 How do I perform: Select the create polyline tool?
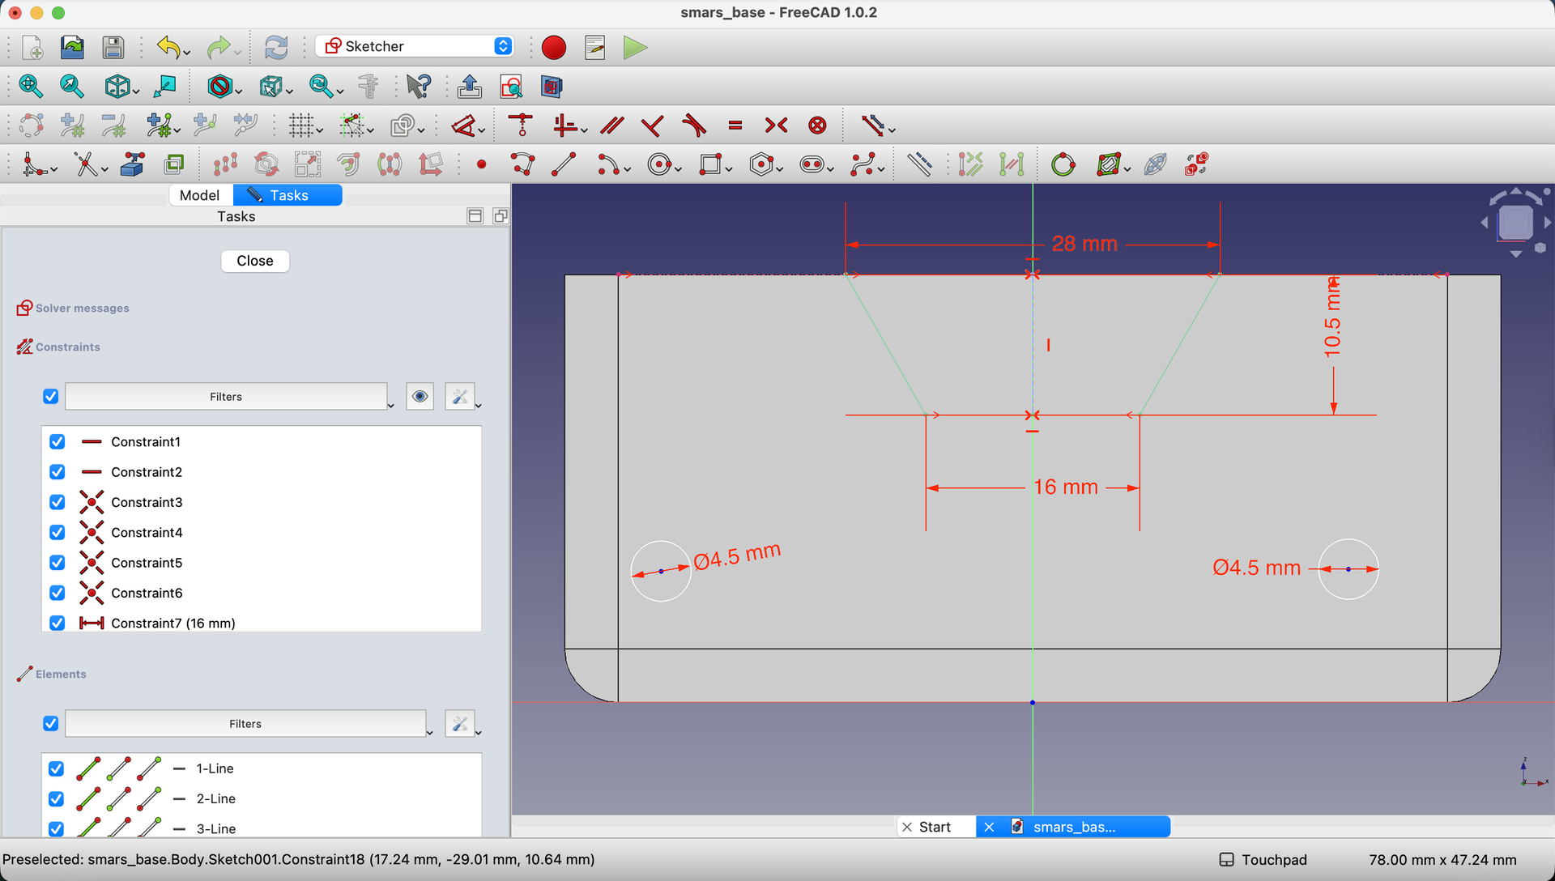click(x=523, y=165)
